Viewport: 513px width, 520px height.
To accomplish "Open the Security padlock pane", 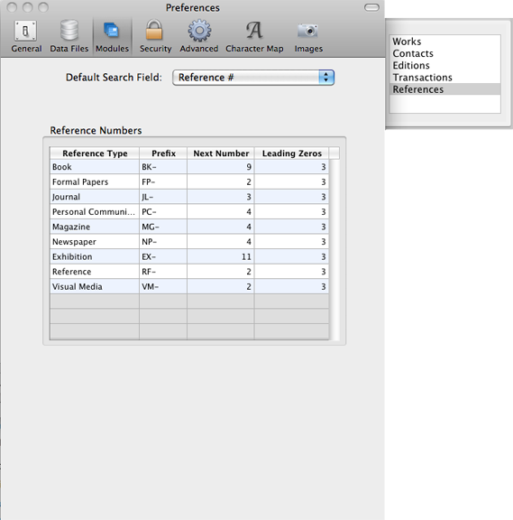I will point(155,36).
